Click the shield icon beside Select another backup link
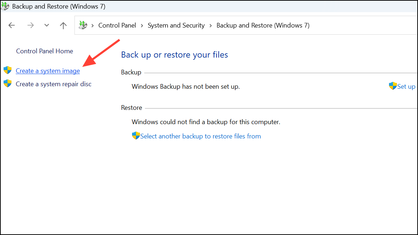This screenshot has width=418, height=235. tap(135, 136)
